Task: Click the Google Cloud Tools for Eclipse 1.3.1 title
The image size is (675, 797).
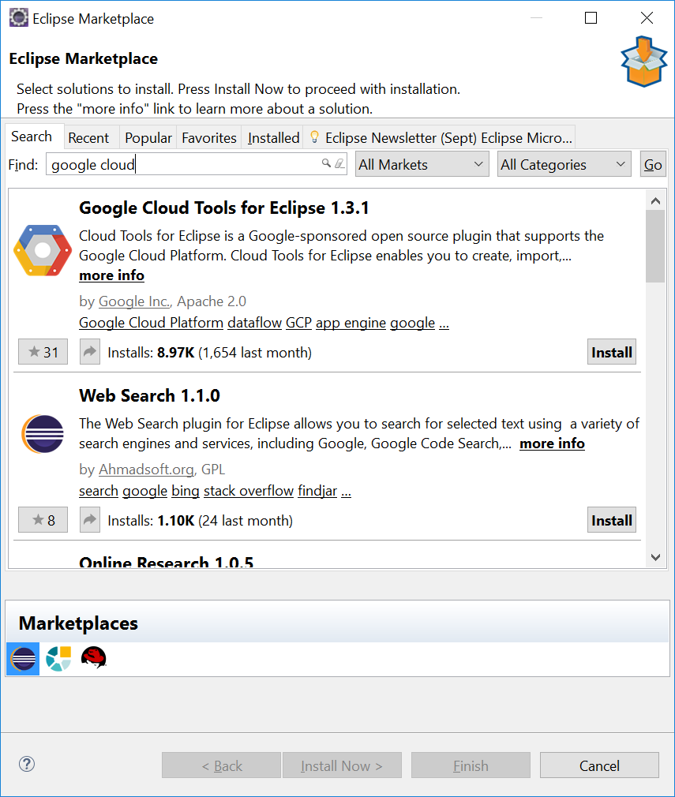Action: click(x=223, y=208)
